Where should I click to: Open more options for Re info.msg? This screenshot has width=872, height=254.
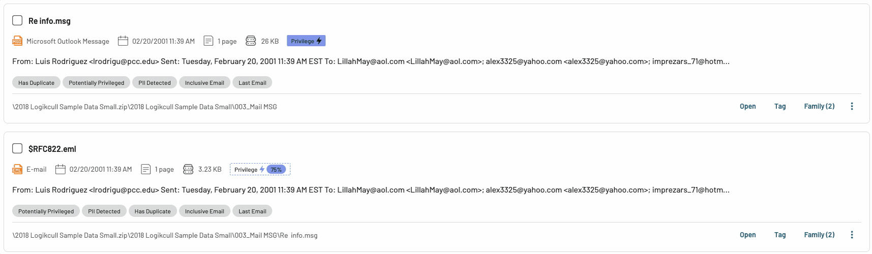tap(852, 106)
